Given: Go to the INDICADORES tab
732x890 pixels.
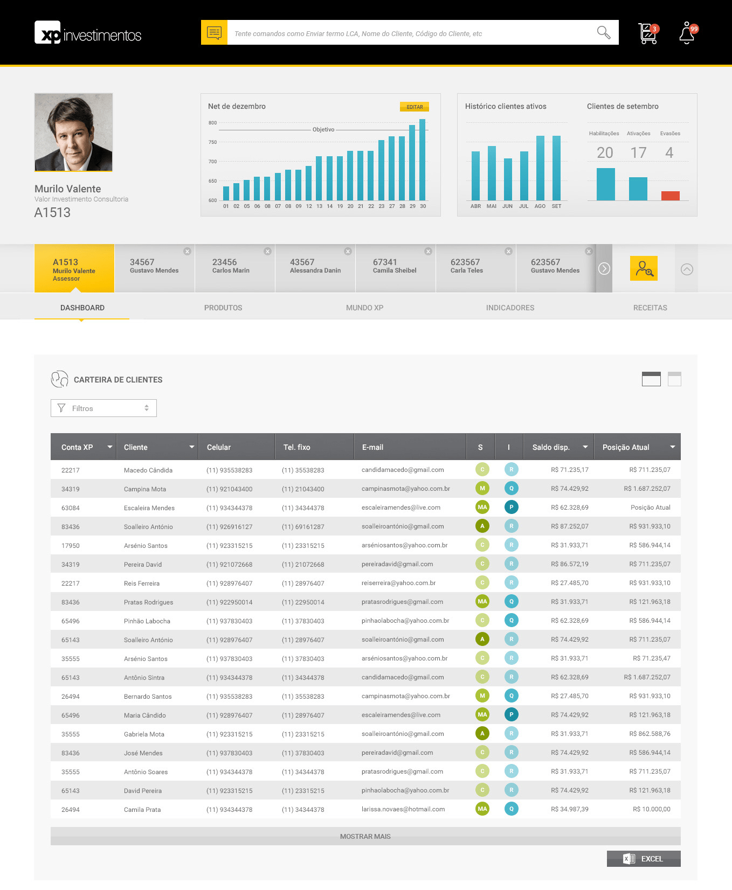Looking at the screenshot, I should (510, 308).
